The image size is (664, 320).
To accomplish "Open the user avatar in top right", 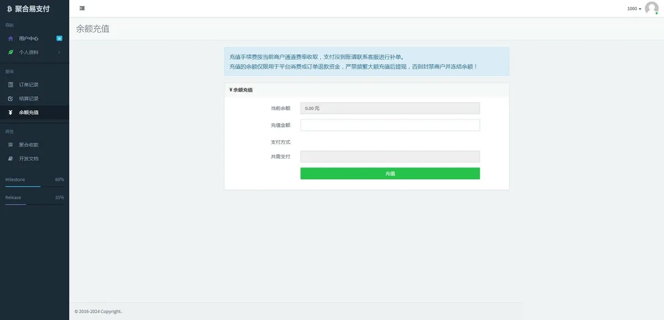I will [x=652, y=8].
